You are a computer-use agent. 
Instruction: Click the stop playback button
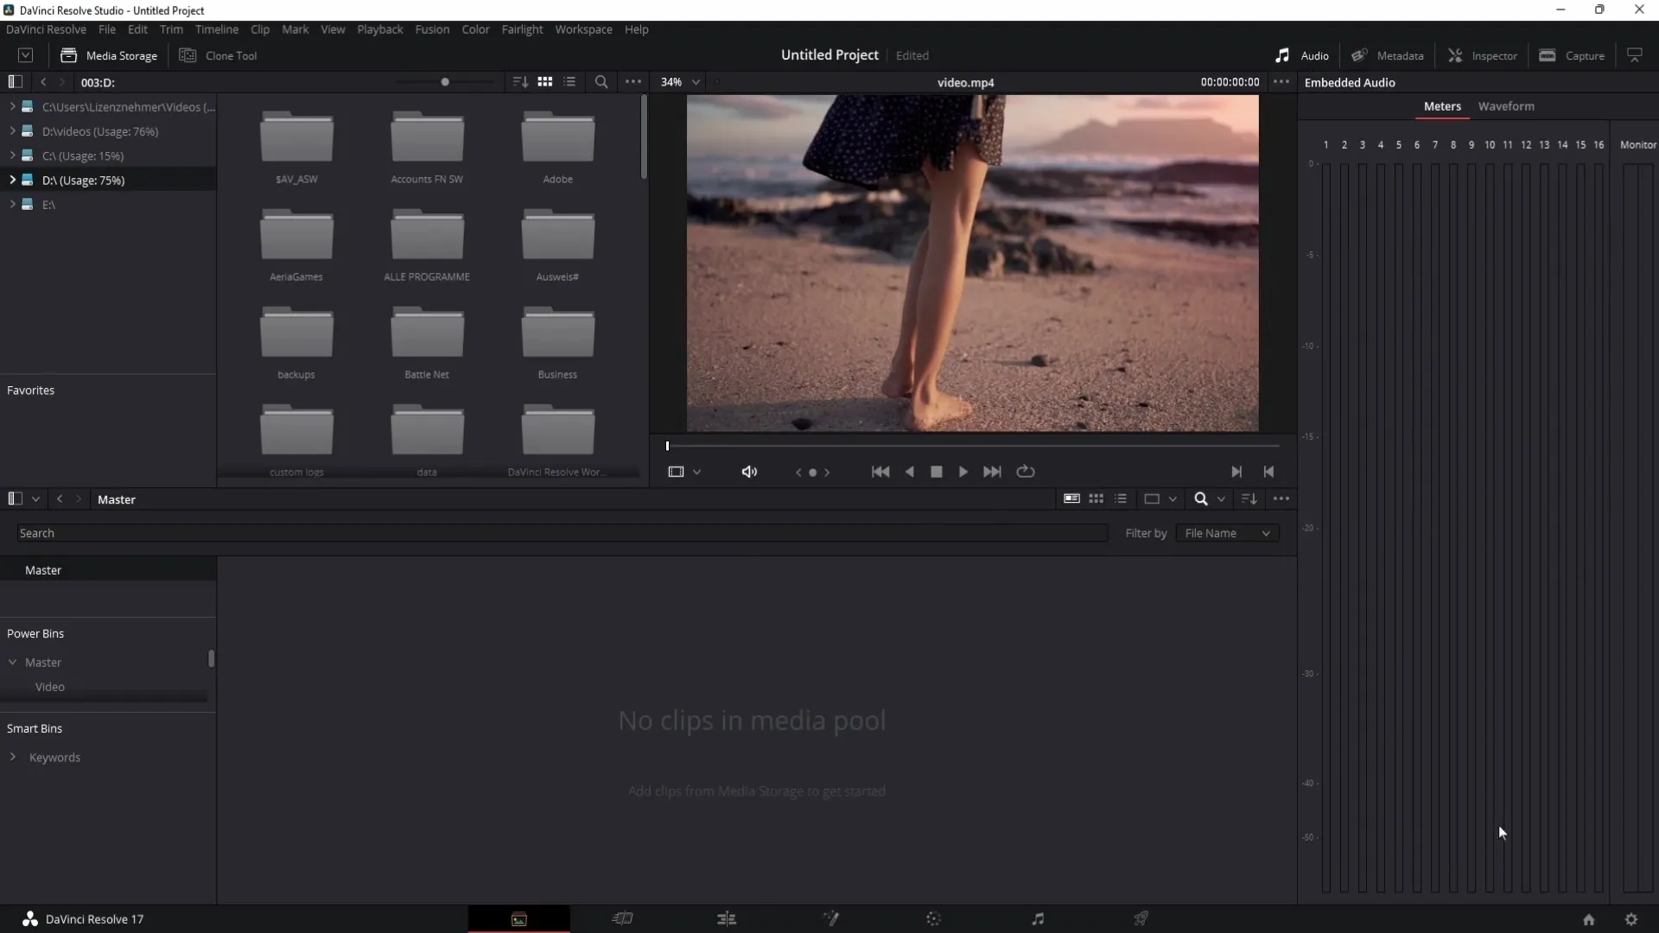pyautogui.click(x=937, y=471)
